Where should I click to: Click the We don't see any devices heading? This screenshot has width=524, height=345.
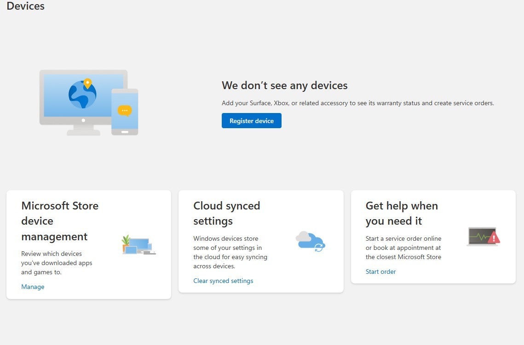pyautogui.click(x=284, y=85)
